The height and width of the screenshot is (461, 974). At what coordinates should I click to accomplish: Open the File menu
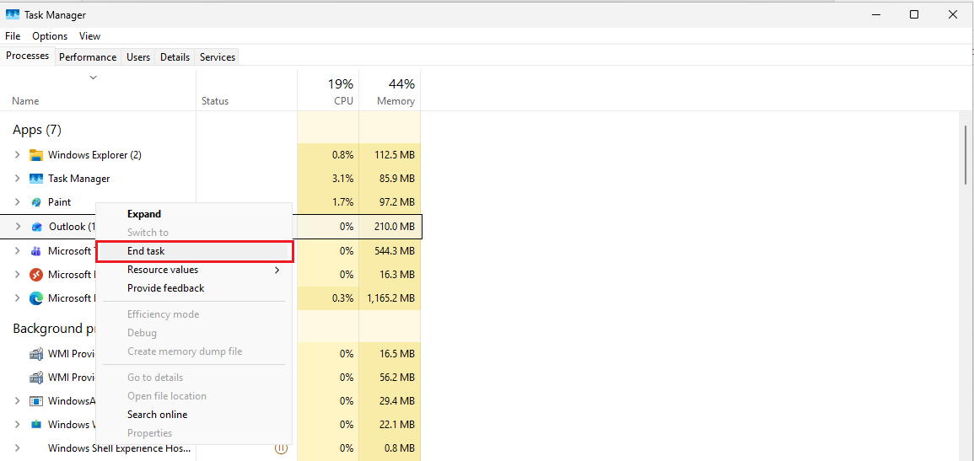(x=13, y=36)
